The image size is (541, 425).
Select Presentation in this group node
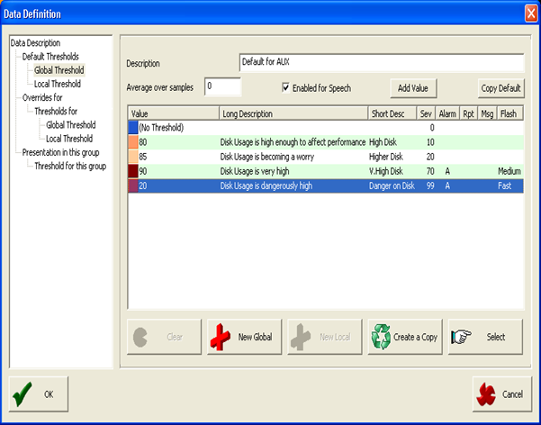(64, 153)
